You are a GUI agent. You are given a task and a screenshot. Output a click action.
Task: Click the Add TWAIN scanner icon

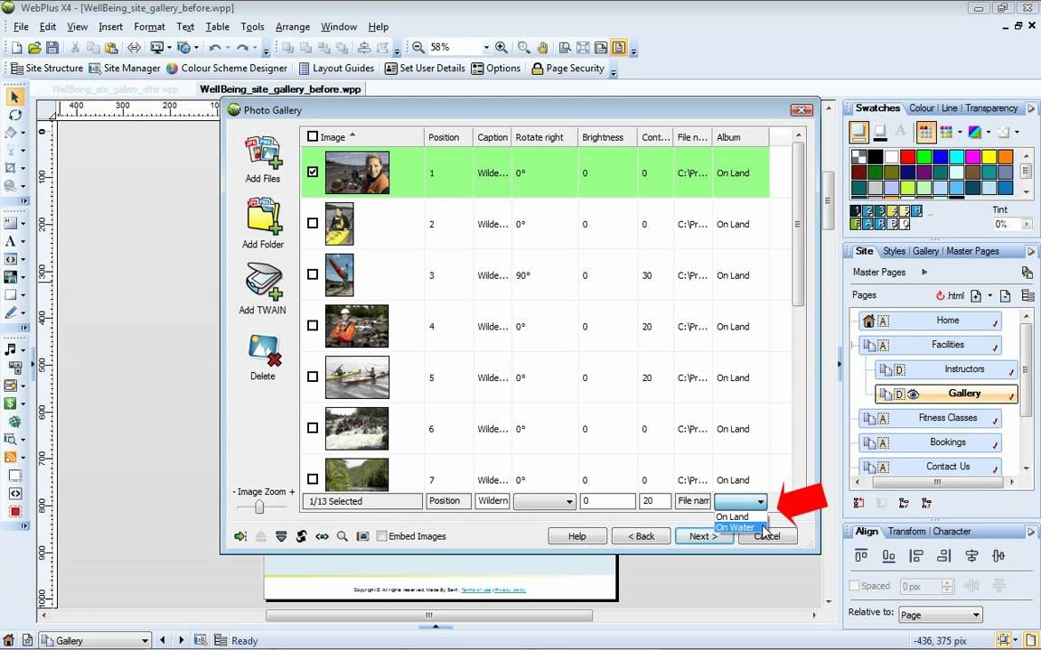(x=263, y=282)
